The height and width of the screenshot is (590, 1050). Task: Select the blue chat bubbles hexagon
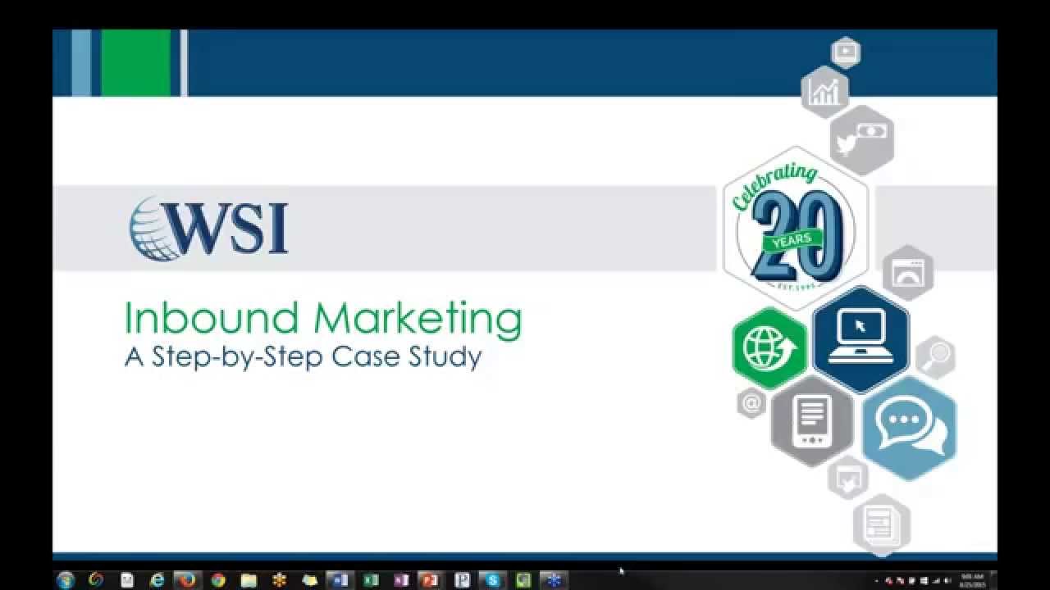tap(909, 428)
